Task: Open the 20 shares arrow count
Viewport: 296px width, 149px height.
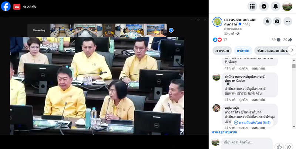Action: pyautogui.click(x=288, y=40)
